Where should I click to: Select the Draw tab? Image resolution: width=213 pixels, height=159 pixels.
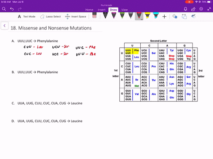point(113,10)
